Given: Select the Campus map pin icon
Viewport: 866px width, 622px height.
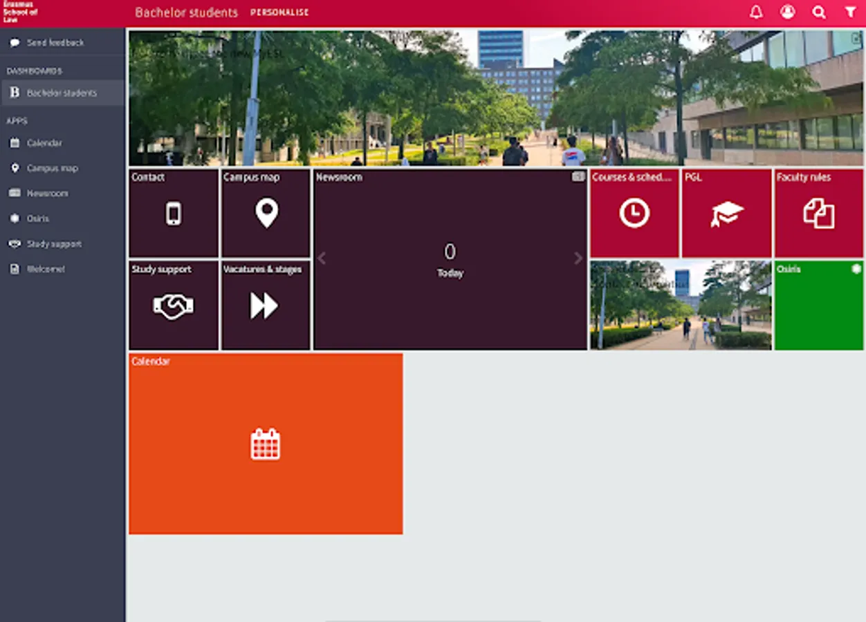Looking at the screenshot, I should 266,214.
